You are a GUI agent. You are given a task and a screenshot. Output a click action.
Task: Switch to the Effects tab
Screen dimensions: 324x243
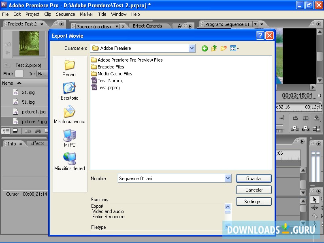click(x=37, y=143)
